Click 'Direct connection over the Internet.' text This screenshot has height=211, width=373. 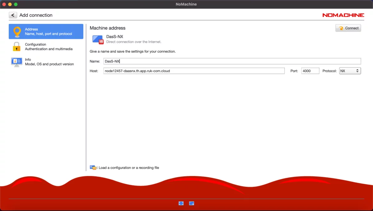[134, 42]
